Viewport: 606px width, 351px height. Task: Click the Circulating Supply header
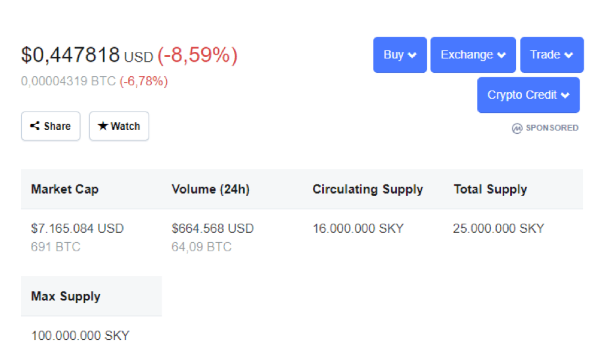click(367, 190)
